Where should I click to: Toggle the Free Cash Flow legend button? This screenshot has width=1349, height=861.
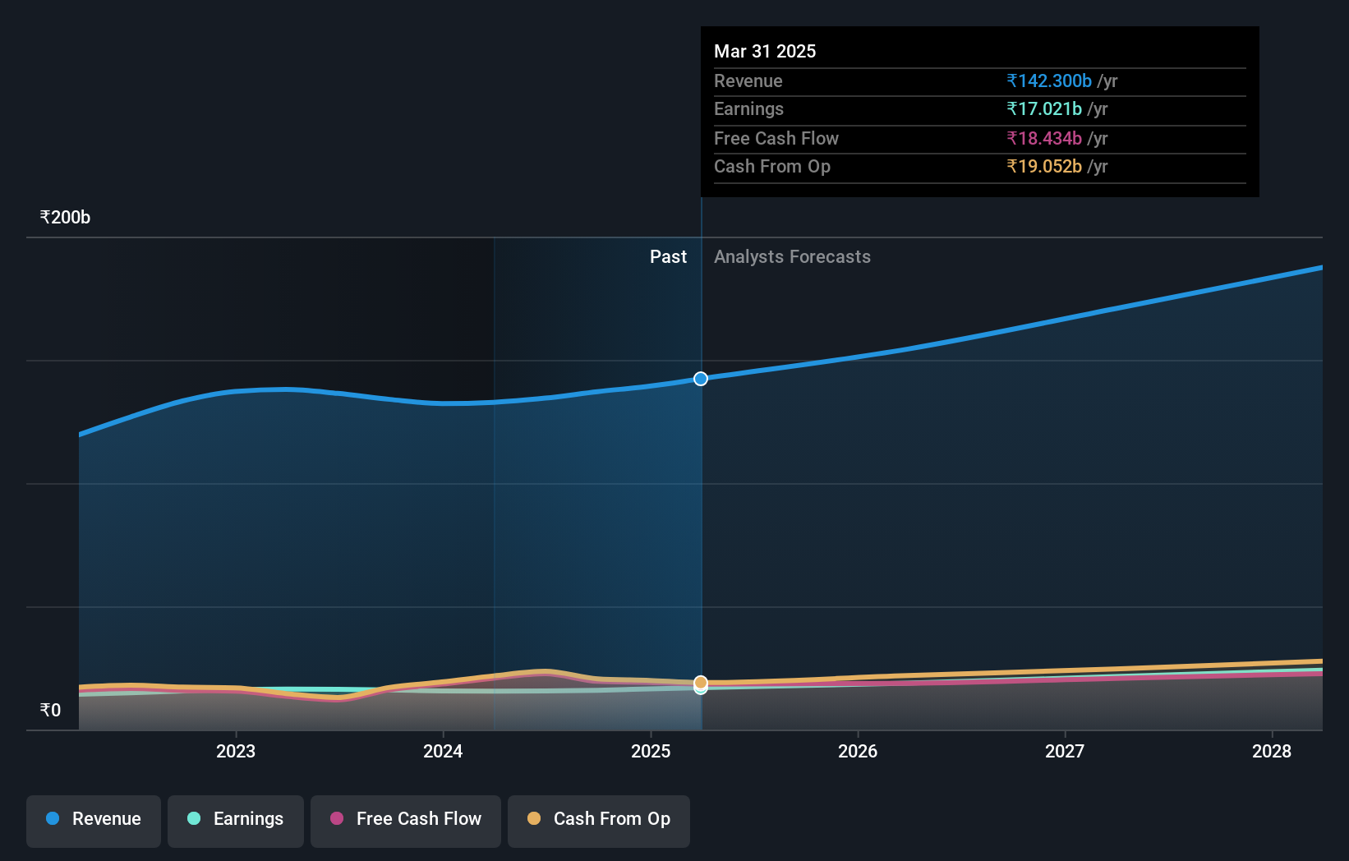406,821
